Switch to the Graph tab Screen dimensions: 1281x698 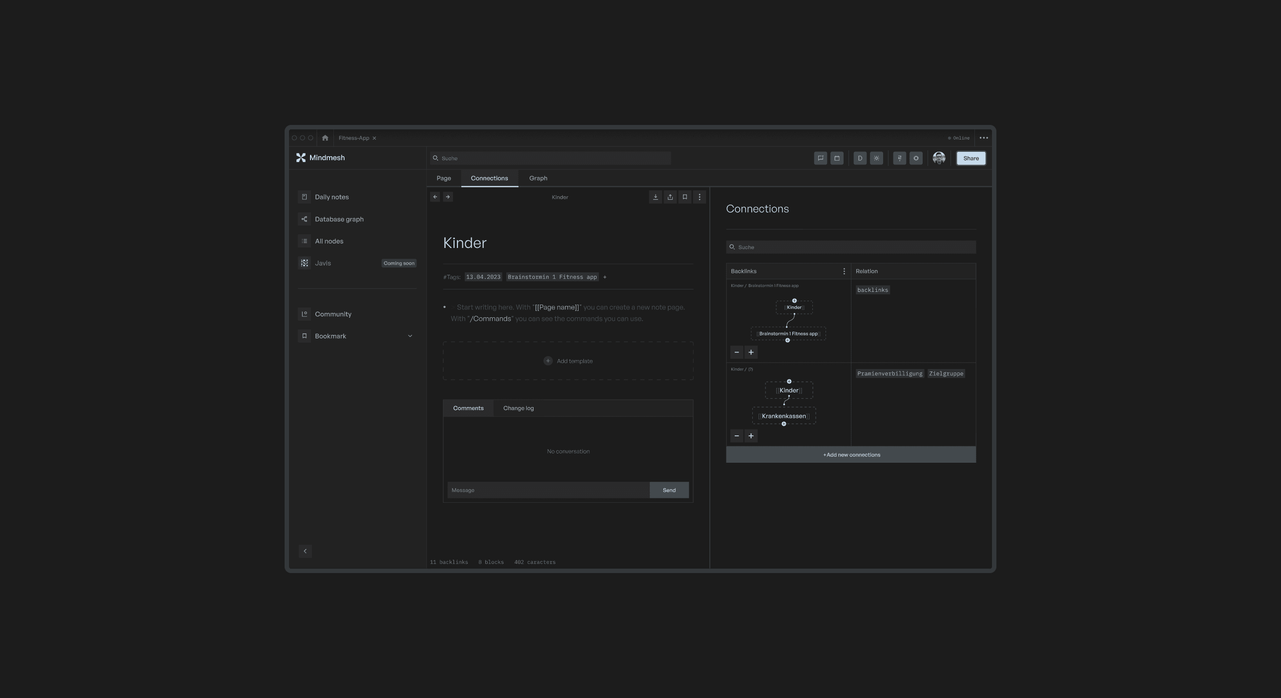[x=538, y=178]
